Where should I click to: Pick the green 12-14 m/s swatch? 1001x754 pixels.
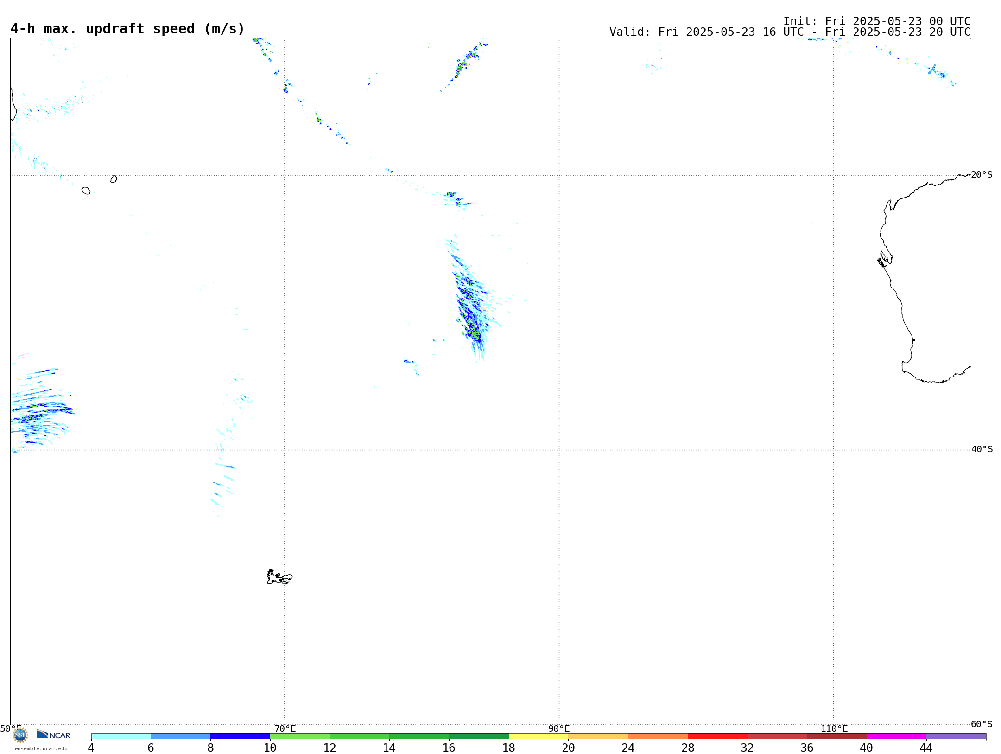tap(360, 736)
